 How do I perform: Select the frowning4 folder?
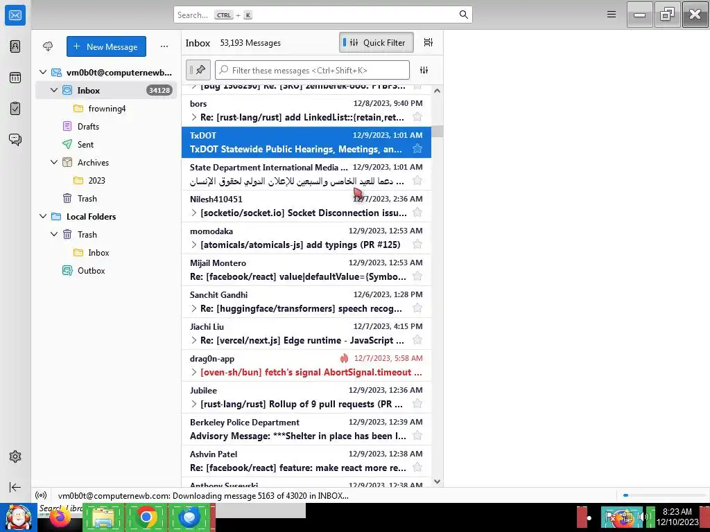106,109
